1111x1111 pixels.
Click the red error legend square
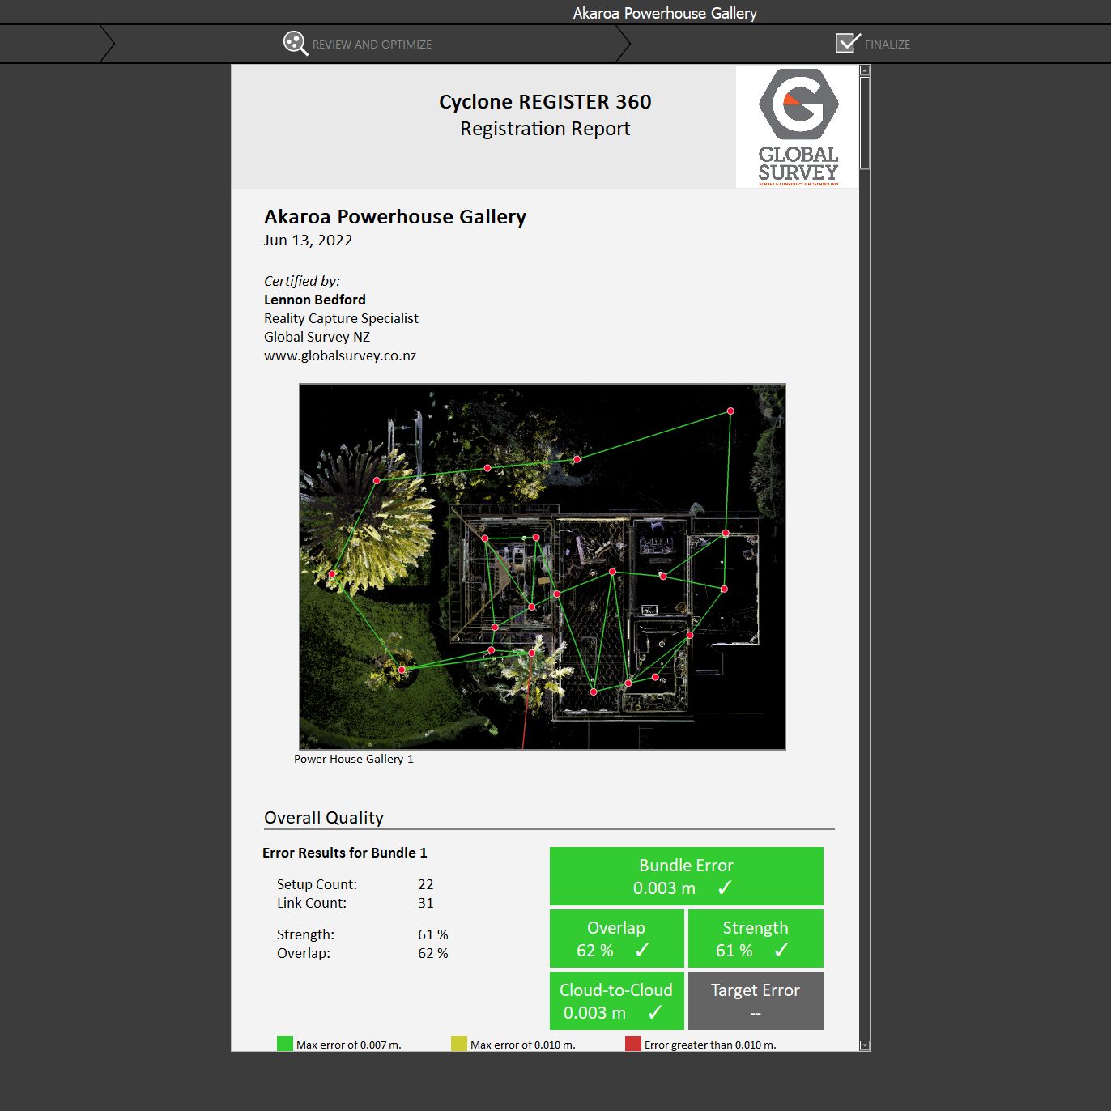coord(633,1044)
